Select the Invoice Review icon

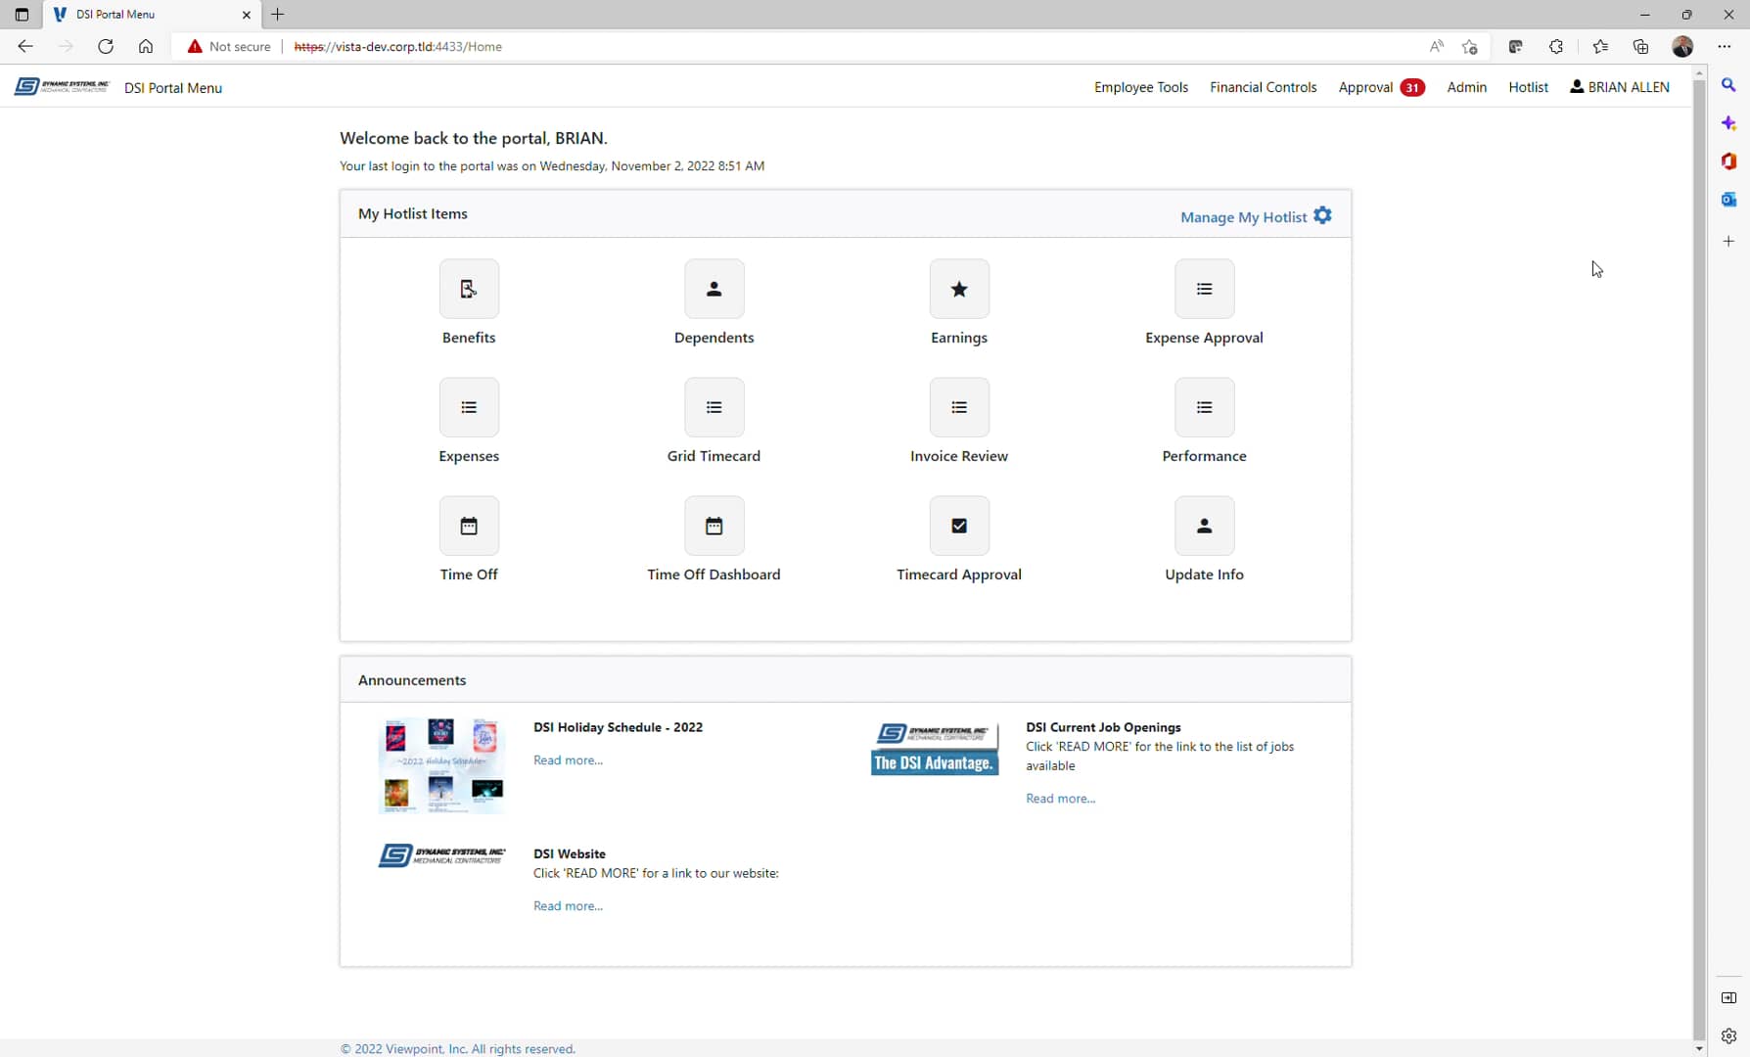959,407
